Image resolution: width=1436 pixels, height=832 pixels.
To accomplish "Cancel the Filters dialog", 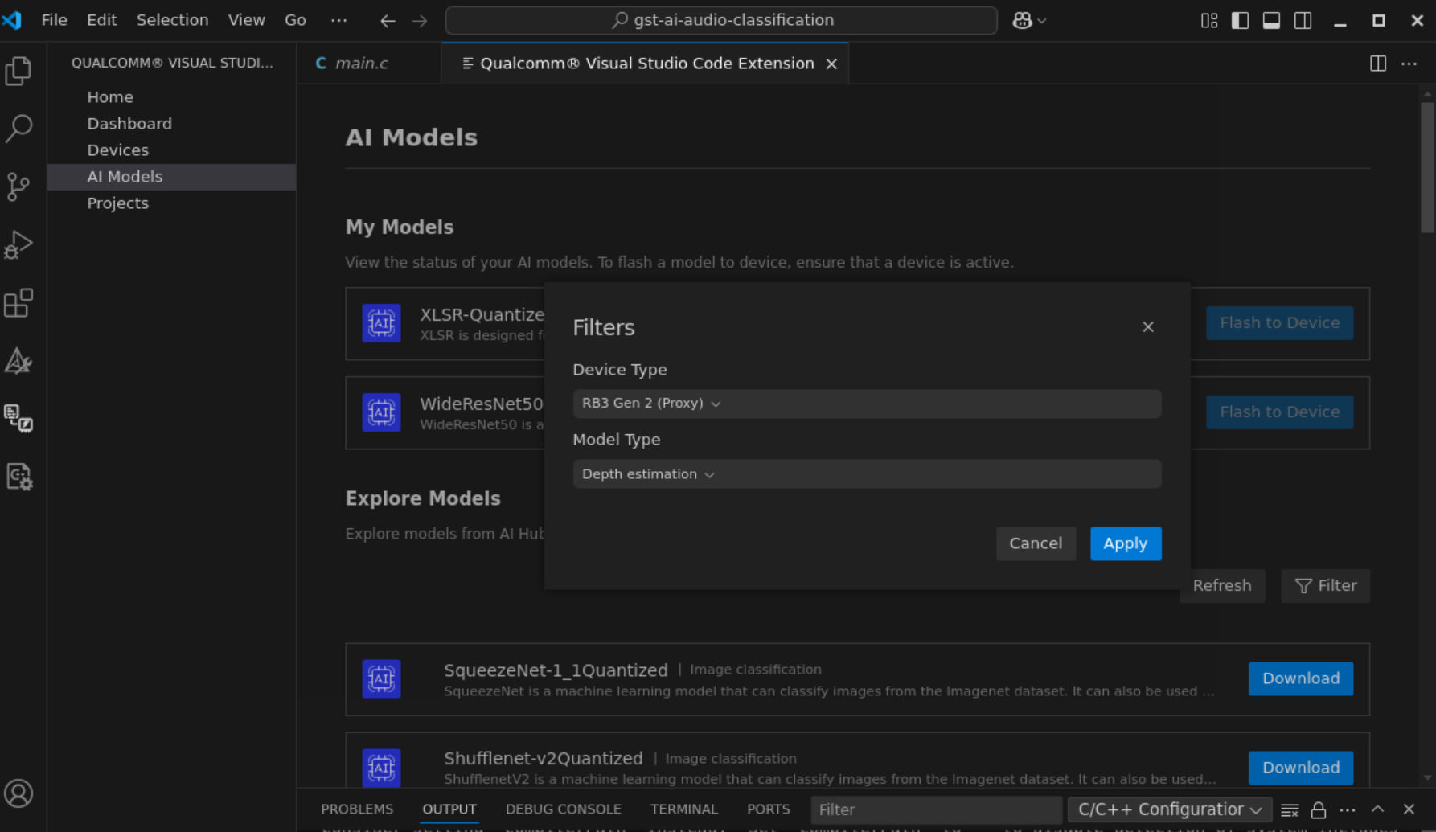I will click(x=1036, y=544).
